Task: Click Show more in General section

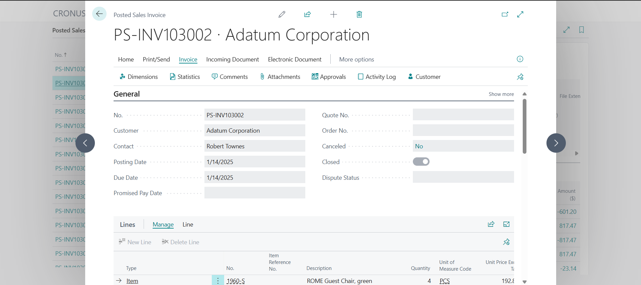Action: click(x=501, y=94)
